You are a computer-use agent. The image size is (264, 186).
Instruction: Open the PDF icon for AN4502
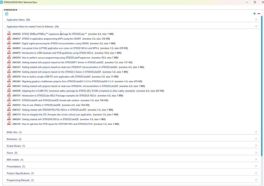pos(9,33)
